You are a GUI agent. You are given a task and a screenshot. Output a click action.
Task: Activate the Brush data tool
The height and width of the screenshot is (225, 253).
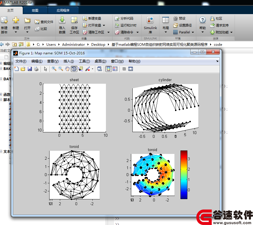(x=87, y=69)
